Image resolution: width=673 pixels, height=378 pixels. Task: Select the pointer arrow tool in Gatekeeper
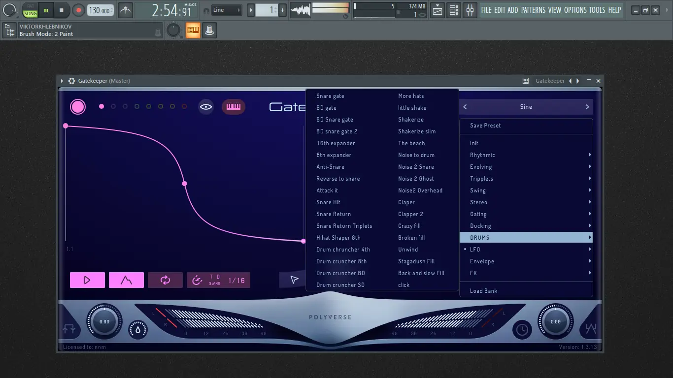(x=294, y=280)
